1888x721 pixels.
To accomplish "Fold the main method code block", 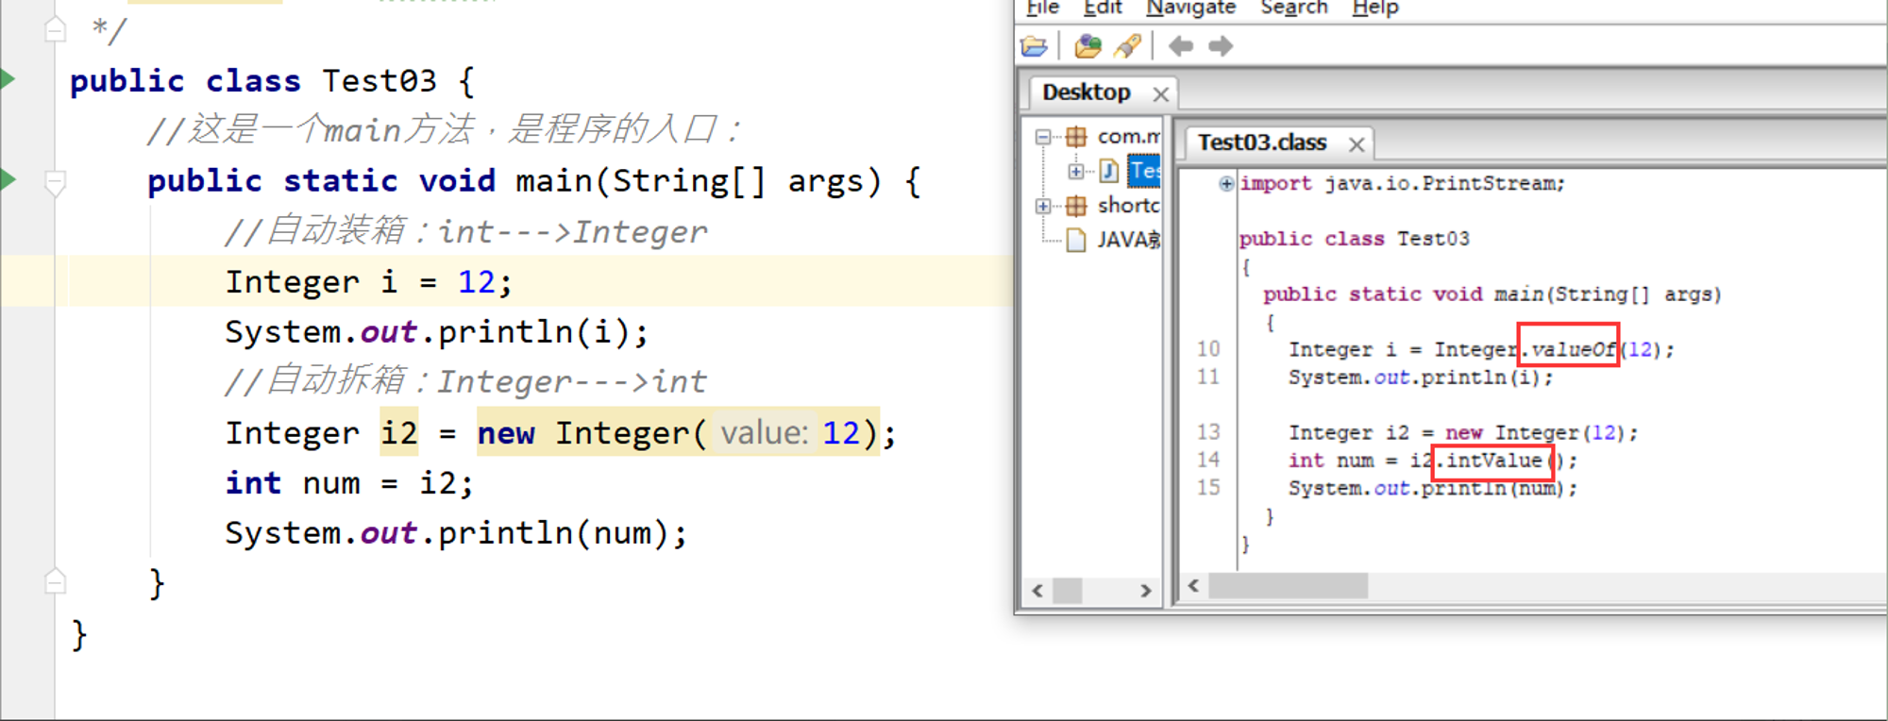I will (x=55, y=180).
